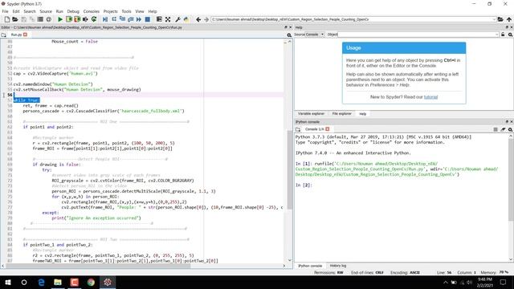
Task: Click the debugger Step into icon
Action: tap(122, 19)
